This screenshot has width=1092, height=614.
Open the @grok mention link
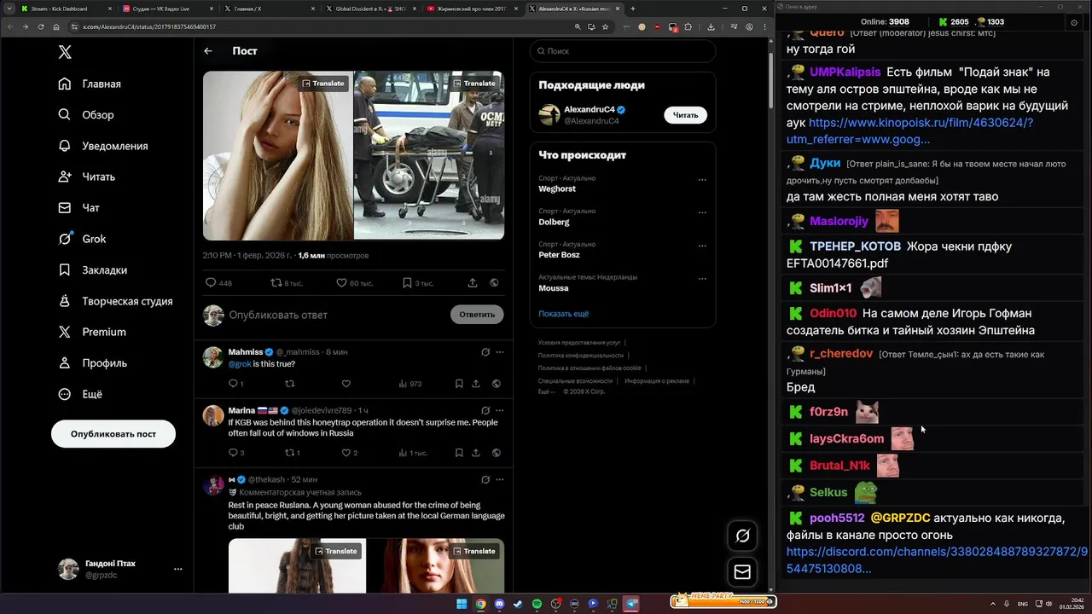click(240, 364)
